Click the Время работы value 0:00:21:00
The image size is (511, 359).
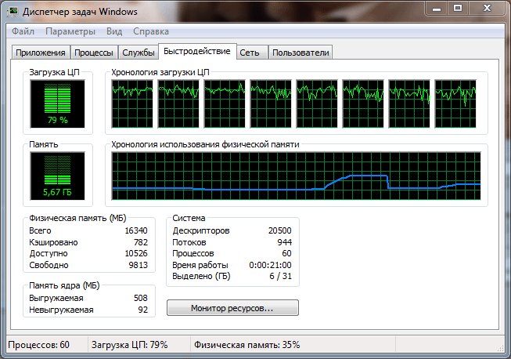[270, 265]
